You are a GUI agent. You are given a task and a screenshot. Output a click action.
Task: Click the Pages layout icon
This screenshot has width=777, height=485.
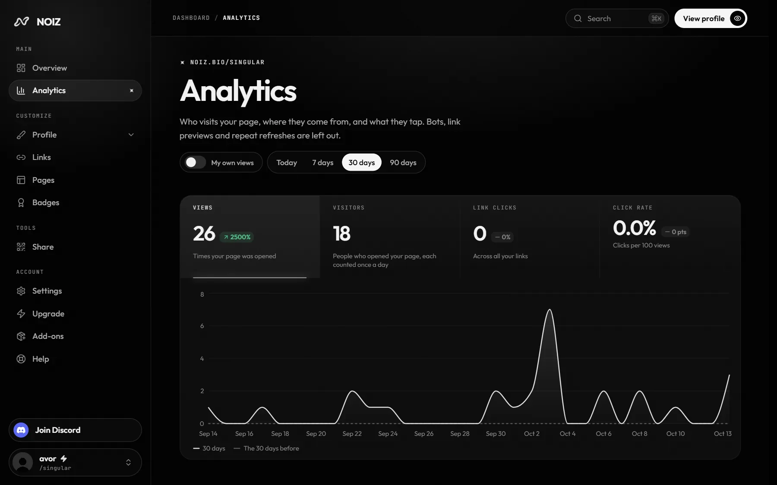coord(21,180)
